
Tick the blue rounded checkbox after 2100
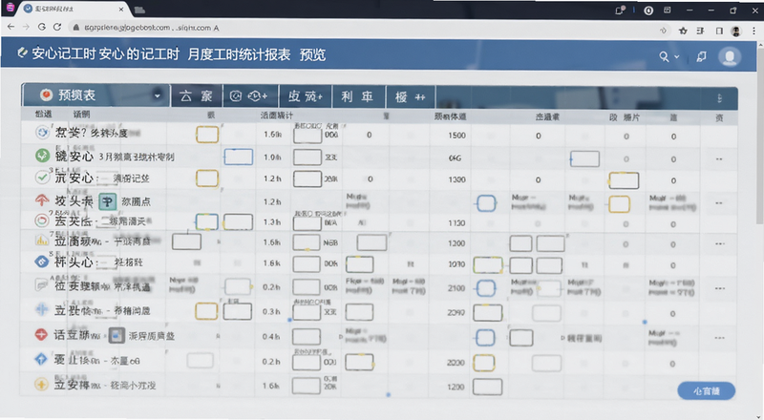(x=485, y=288)
